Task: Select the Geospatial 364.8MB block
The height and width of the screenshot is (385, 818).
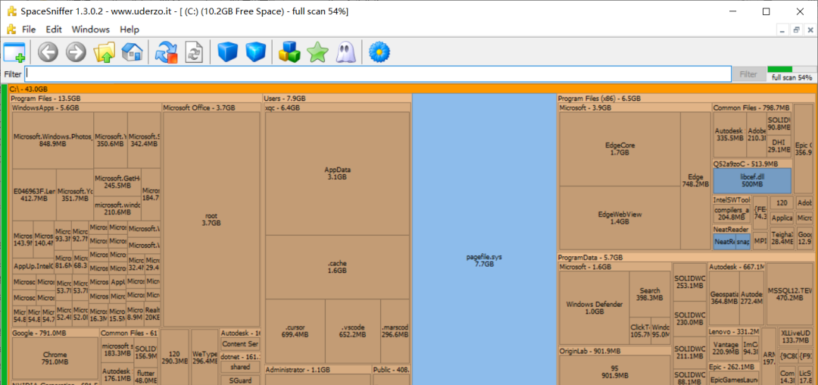Action: 723,298
